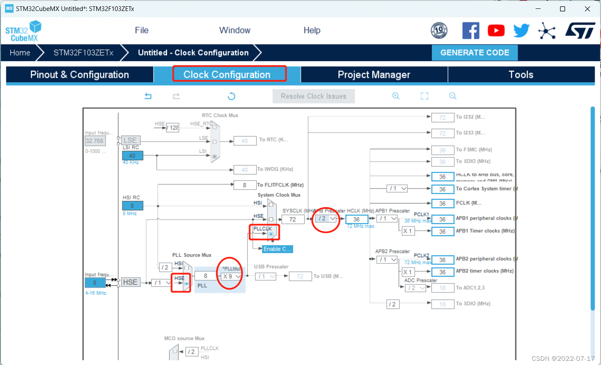Select HSE in PLL Source Mux
Image resolution: width=601 pixels, height=365 pixels.
tap(187, 283)
